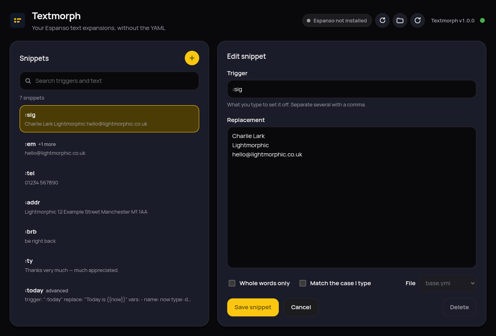The height and width of the screenshot is (336, 496).
Task: Click the trigger hint text under the field
Action: pos(296,105)
